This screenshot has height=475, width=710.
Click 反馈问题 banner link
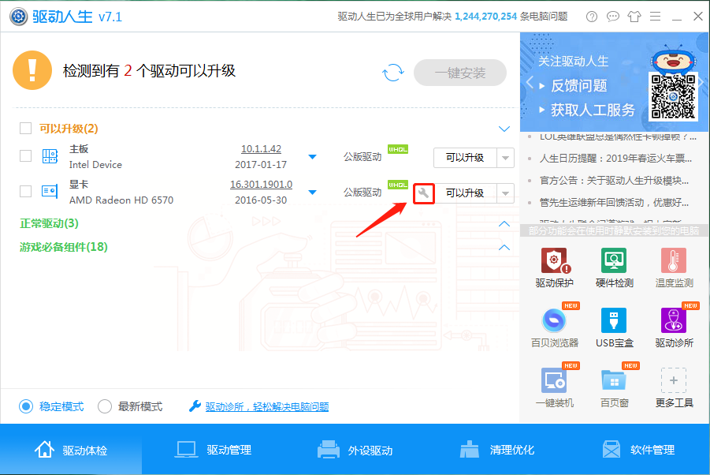click(x=578, y=85)
